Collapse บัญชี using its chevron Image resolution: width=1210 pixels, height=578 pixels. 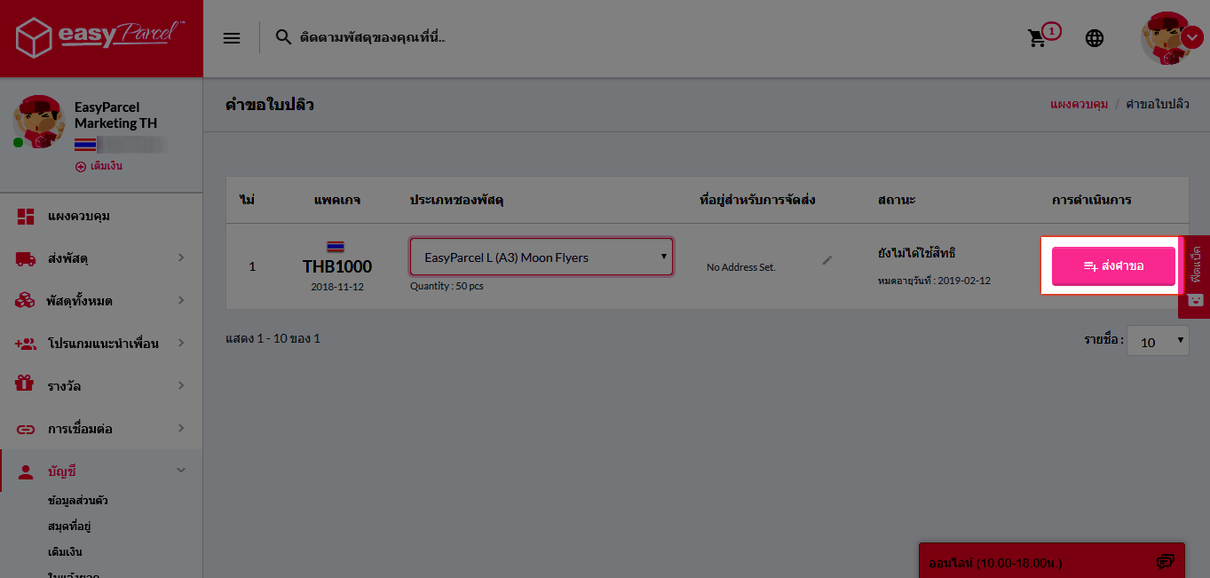pyautogui.click(x=181, y=471)
